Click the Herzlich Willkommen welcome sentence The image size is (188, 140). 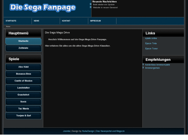(78, 40)
